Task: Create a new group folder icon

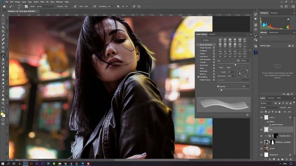Action: click(283, 160)
